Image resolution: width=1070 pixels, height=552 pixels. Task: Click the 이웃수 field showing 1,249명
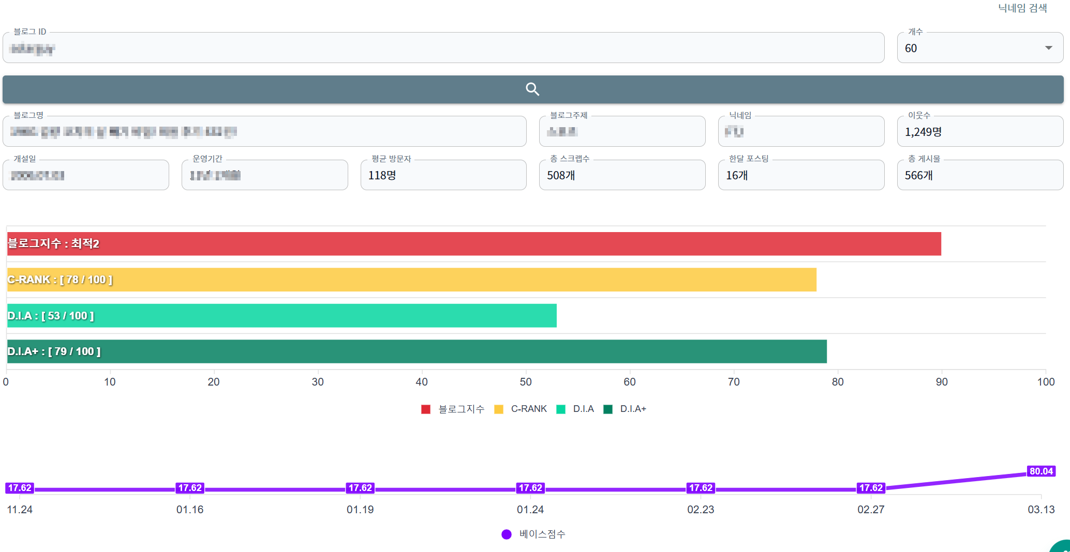(x=980, y=132)
